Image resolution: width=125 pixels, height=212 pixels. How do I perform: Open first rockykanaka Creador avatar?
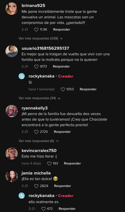[x=22, y=76]
